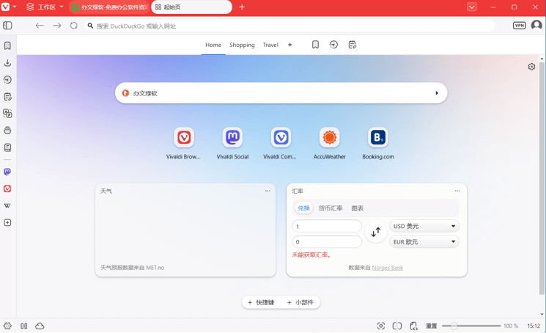Expand the USD 美元 currency dropdown
This screenshot has height=333, width=546.
click(424, 226)
